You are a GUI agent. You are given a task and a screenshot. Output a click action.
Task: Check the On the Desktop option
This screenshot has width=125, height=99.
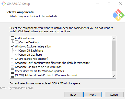[x=17, y=42]
